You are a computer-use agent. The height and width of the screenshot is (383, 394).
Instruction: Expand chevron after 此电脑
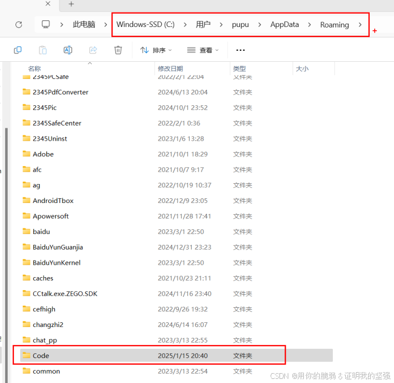click(x=106, y=24)
